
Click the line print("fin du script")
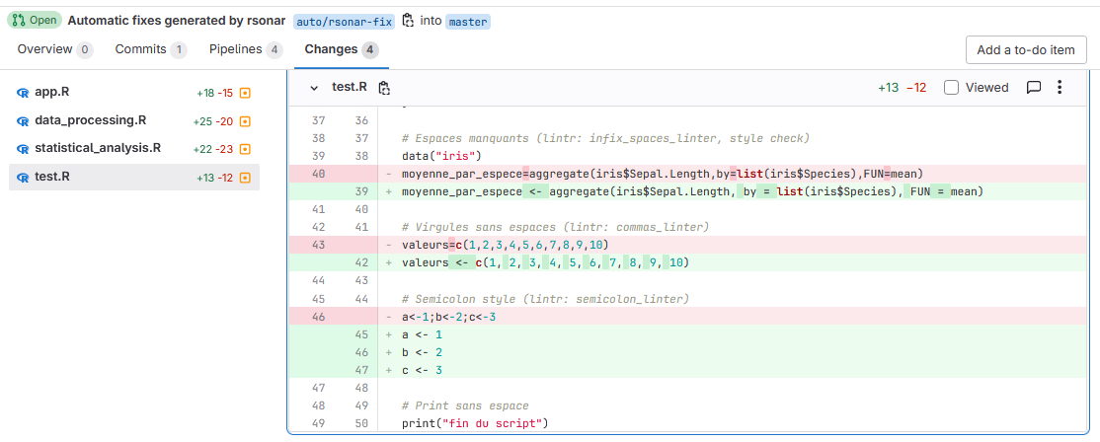coord(474,423)
